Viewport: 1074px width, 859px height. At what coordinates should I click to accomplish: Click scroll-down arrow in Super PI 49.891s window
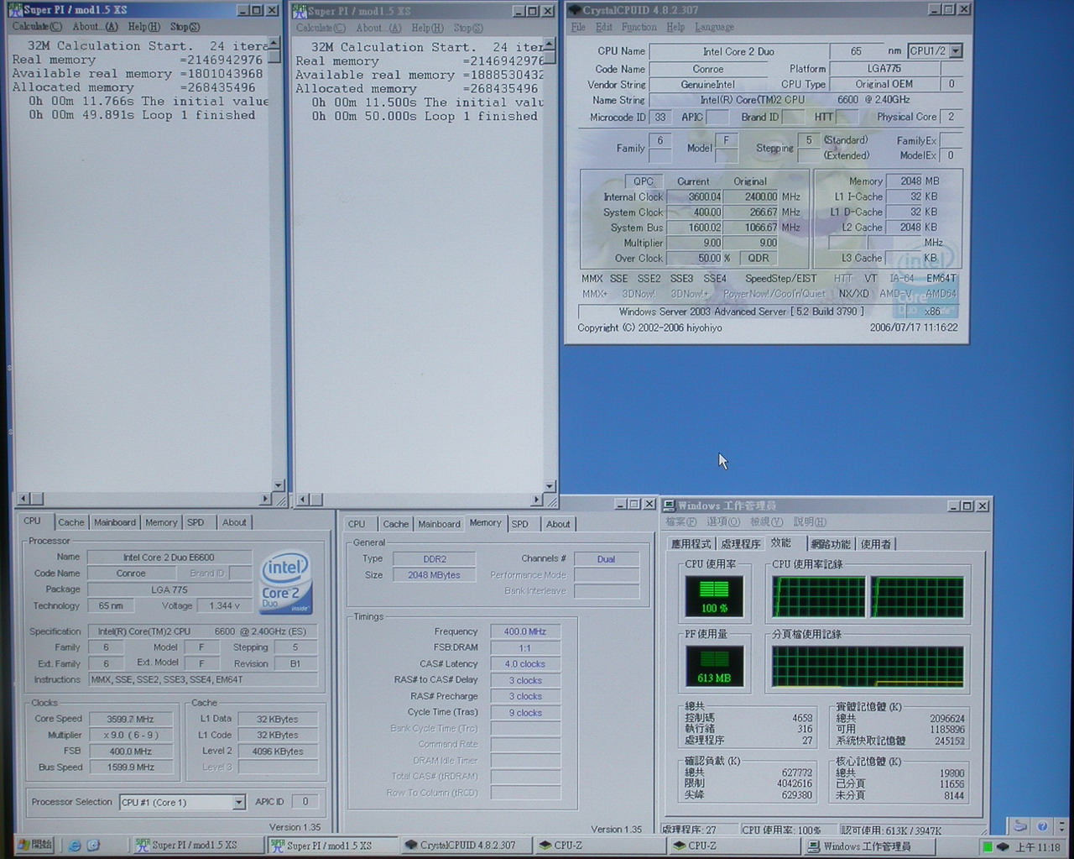(278, 485)
